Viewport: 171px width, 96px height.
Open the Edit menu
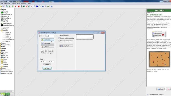[x=2, y=3]
